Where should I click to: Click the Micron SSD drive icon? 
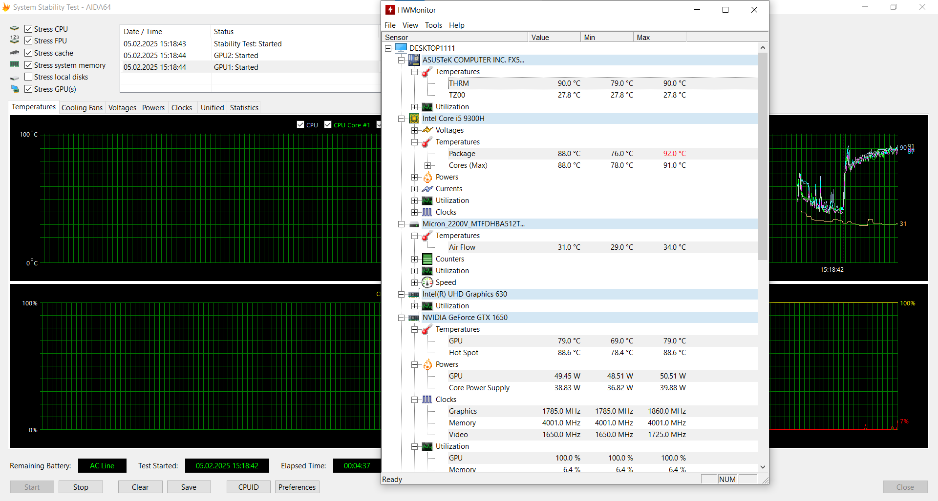pos(414,224)
